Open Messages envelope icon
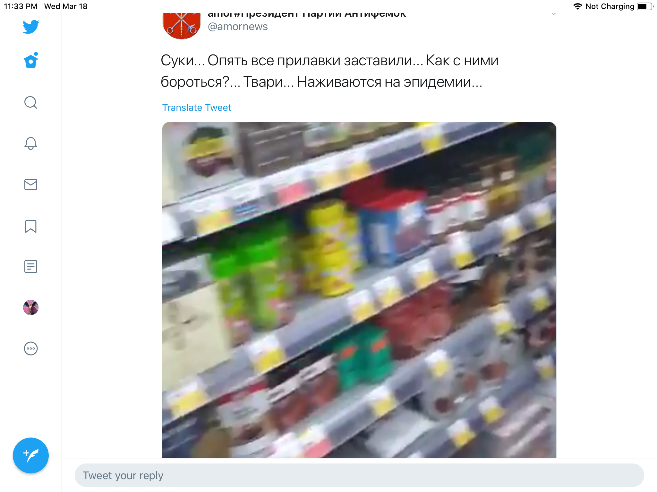The image size is (657, 492). (31, 184)
